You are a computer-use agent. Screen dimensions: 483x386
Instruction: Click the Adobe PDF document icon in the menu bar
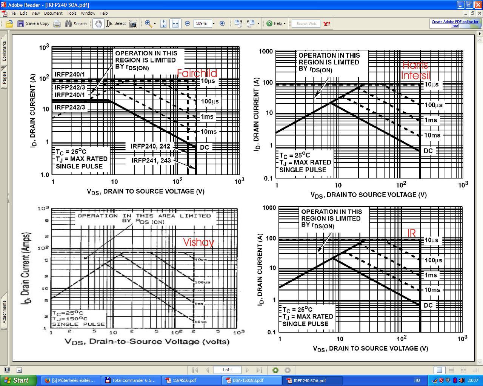coord(4,13)
